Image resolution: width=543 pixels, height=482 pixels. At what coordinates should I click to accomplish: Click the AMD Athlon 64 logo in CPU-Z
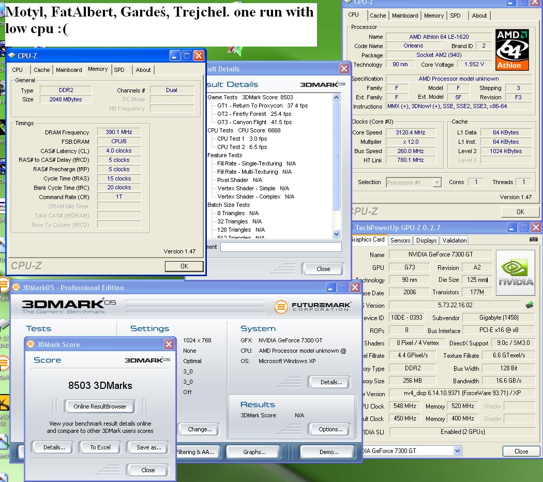click(512, 50)
